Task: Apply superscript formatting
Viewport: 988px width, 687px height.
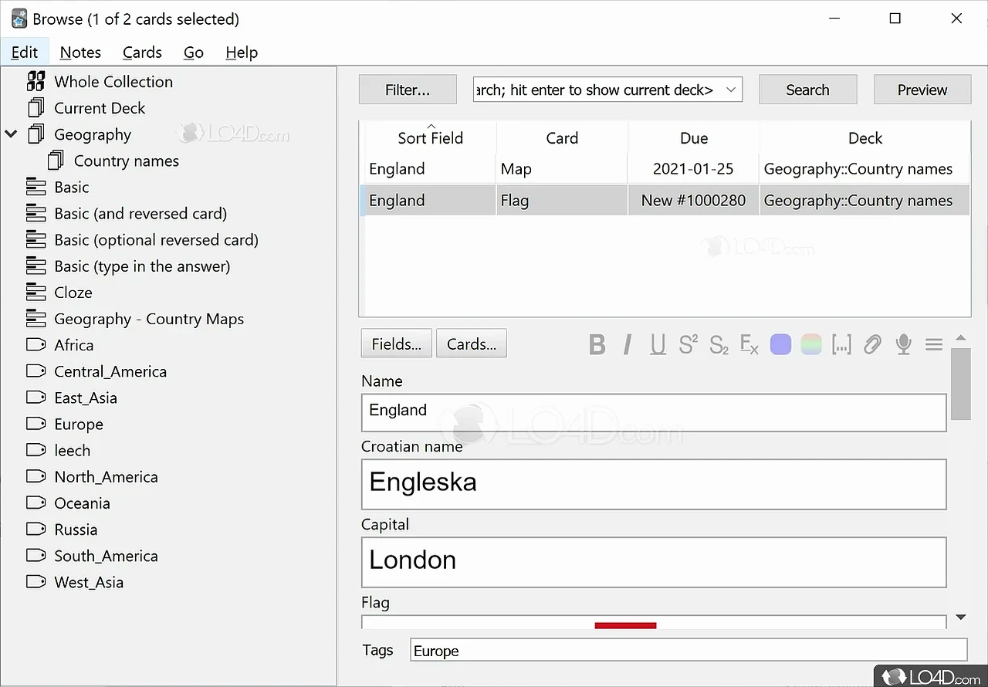Action: 688,344
